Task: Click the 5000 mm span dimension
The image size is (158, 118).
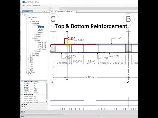Action: tap(91, 77)
